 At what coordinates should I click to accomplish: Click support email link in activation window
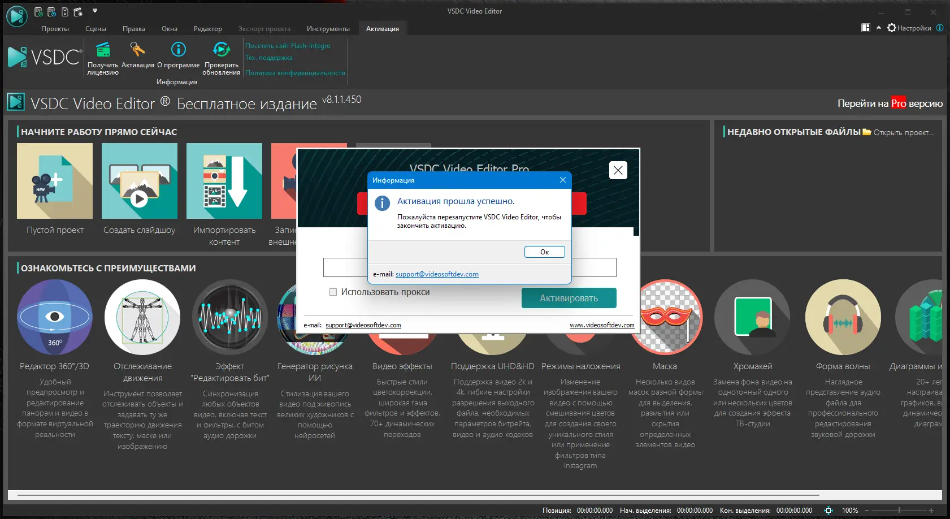tap(363, 325)
